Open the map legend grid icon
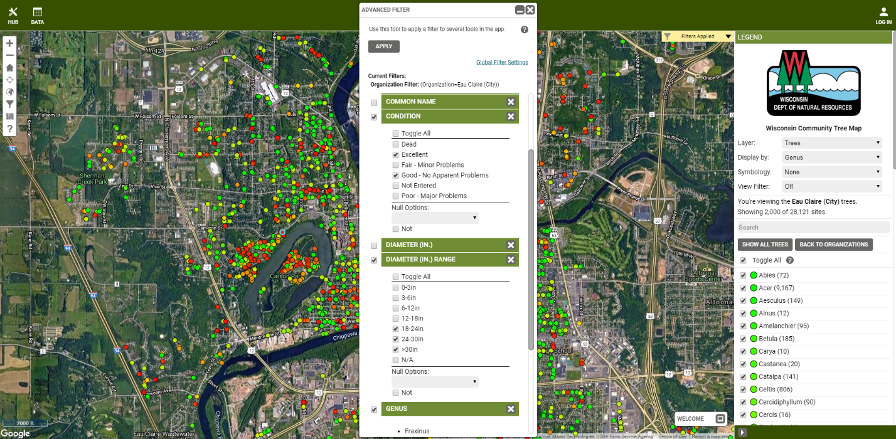The image size is (896, 439). tap(9, 116)
